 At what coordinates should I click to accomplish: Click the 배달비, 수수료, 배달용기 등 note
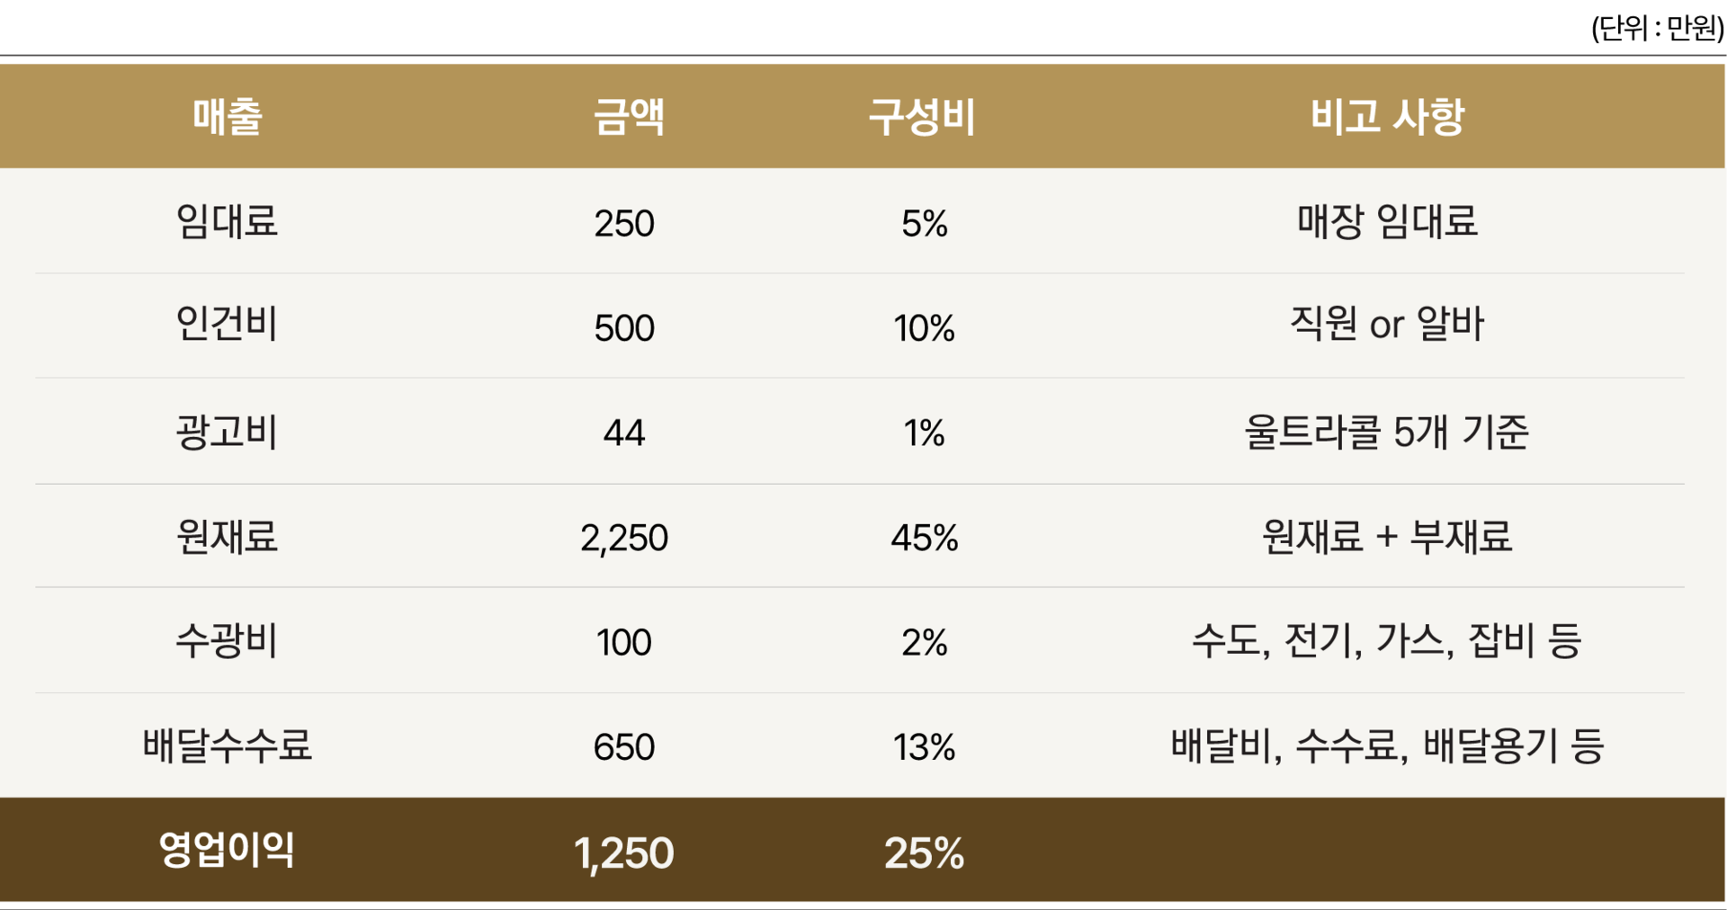click(x=1387, y=746)
